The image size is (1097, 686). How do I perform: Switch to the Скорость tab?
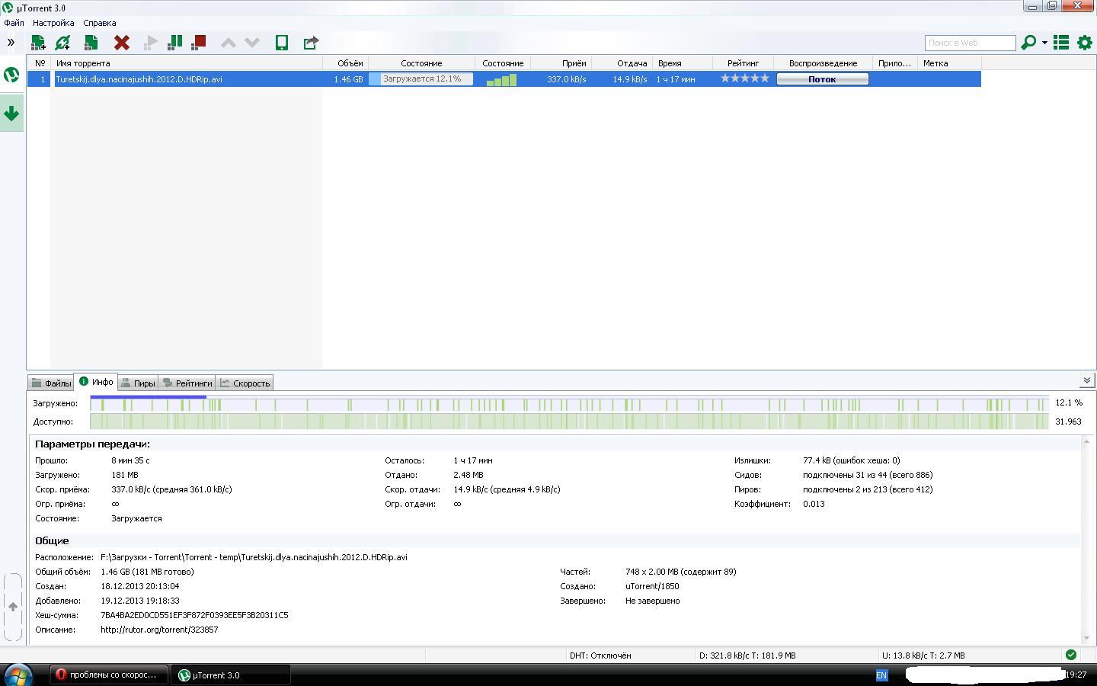click(x=245, y=383)
